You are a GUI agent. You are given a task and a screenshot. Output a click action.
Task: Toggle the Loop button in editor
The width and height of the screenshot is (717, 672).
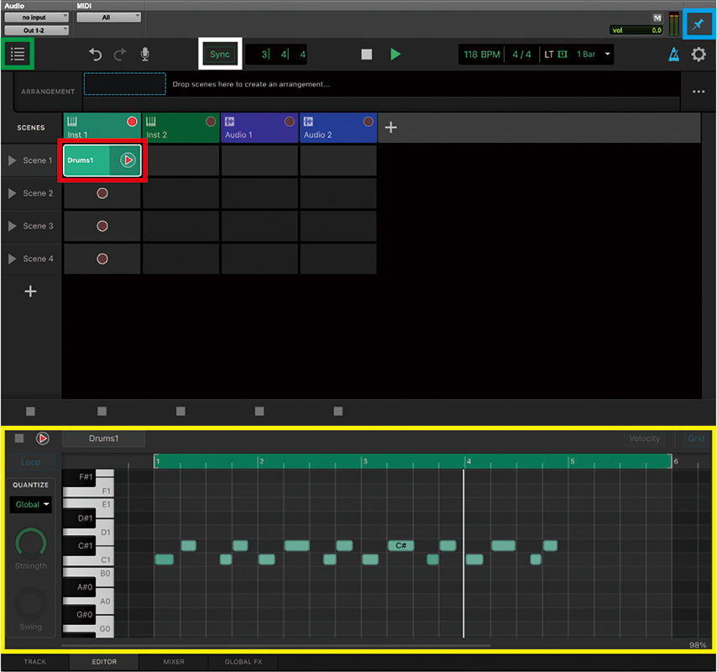(x=30, y=462)
